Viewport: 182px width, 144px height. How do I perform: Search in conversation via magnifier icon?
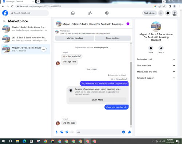point(161,48)
